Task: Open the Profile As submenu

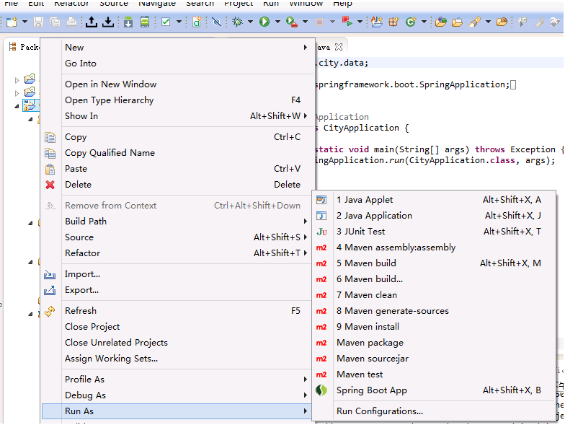Action: point(177,380)
